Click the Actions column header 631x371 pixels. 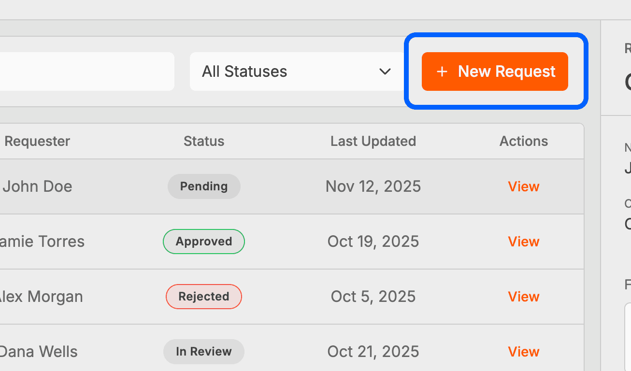click(x=524, y=141)
